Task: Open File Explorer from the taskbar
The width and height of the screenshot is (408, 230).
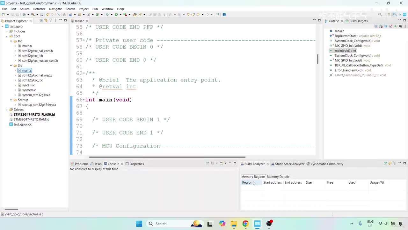Action: tap(234, 224)
